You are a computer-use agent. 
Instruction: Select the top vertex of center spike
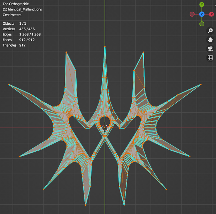105,47
